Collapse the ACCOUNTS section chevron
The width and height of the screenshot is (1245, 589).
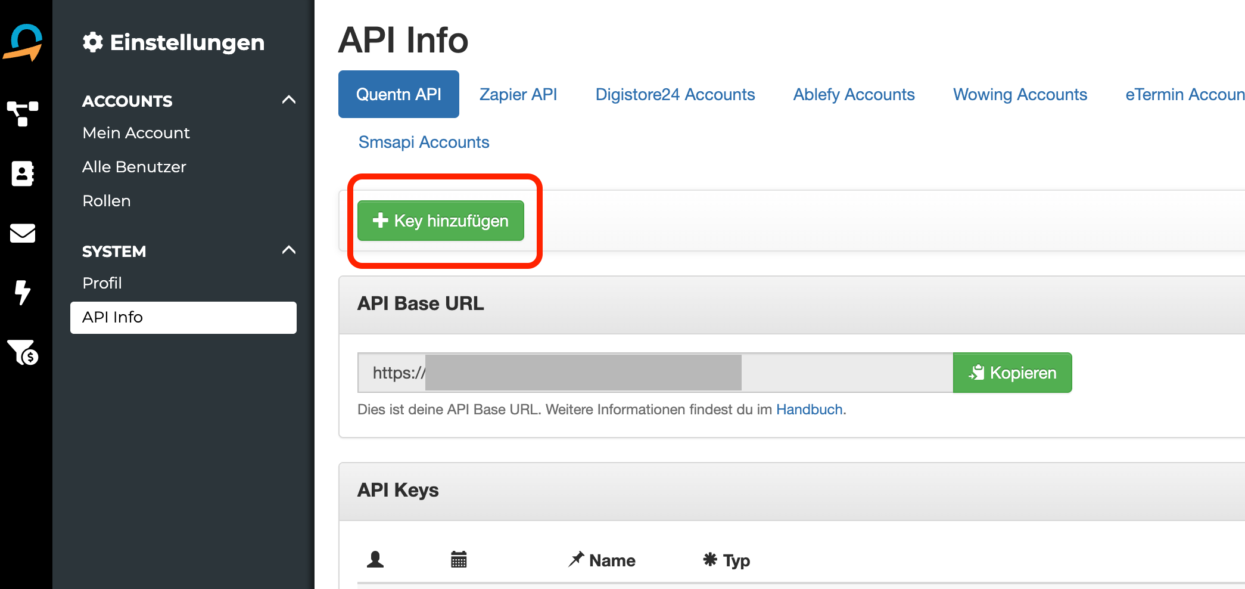[289, 100]
